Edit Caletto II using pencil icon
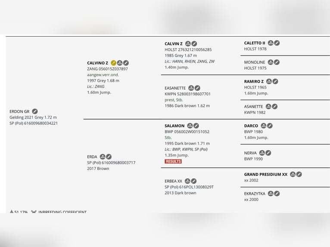330x247 pixels. click(x=277, y=43)
